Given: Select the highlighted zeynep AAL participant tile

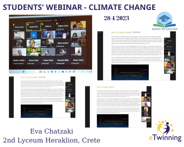Looking at the screenshot, I should click(x=34, y=27).
